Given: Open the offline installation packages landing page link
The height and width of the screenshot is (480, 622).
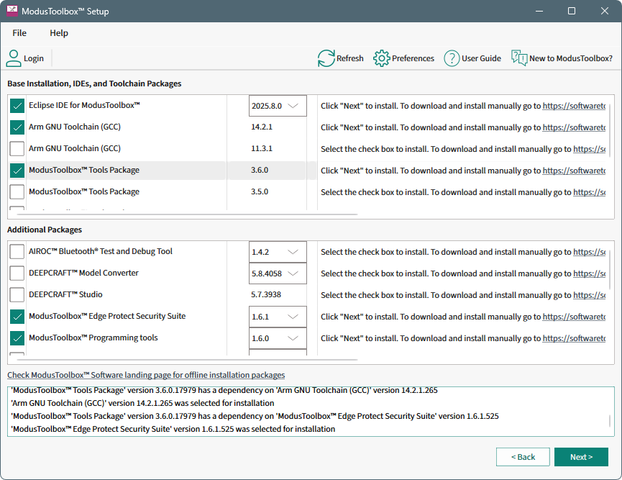Looking at the screenshot, I should (x=146, y=375).
